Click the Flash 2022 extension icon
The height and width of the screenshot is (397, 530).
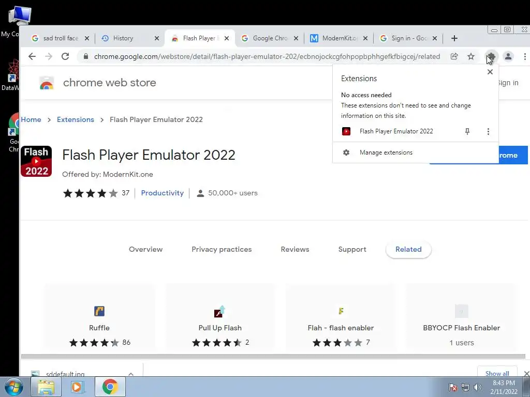36,161
